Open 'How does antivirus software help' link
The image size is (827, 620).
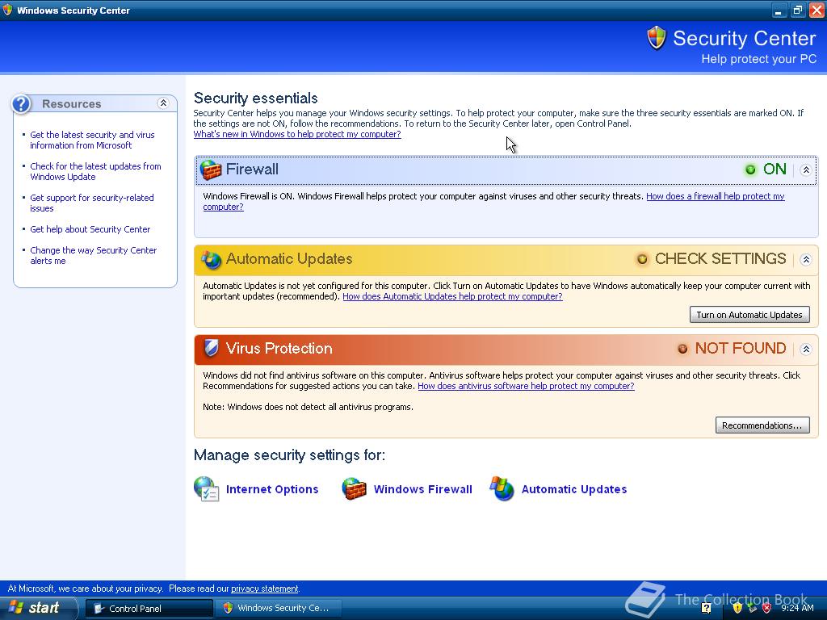point(526,386)
